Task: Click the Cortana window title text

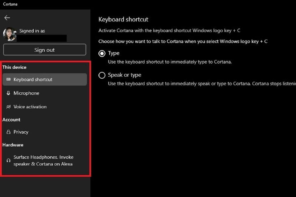Action: [x=10, y=4]
